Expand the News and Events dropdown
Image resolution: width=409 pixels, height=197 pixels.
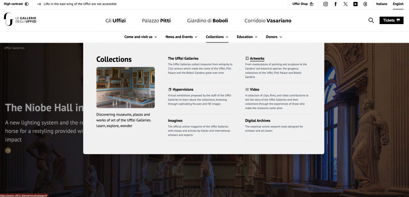click(181, 37)
